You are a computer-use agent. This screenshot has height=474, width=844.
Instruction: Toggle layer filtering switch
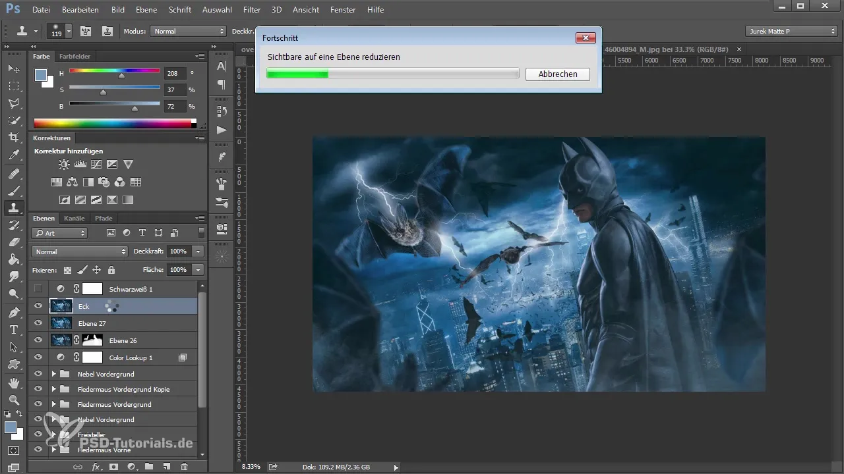click(201, 232)
